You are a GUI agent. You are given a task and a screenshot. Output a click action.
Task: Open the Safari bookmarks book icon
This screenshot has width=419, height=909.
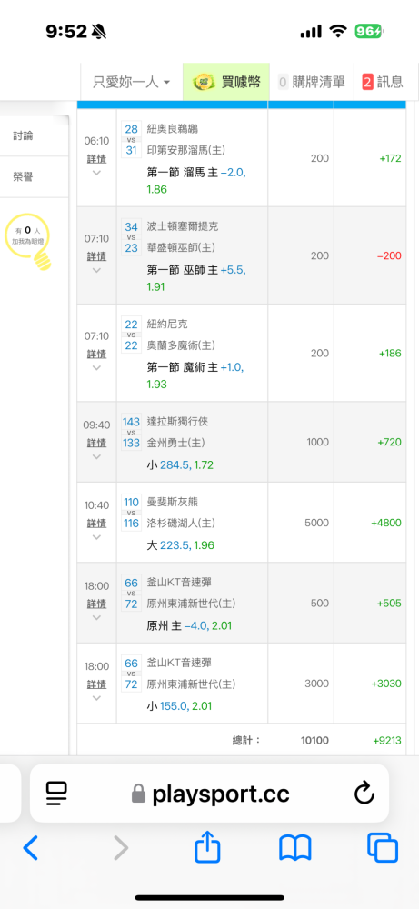pos(295,848)
